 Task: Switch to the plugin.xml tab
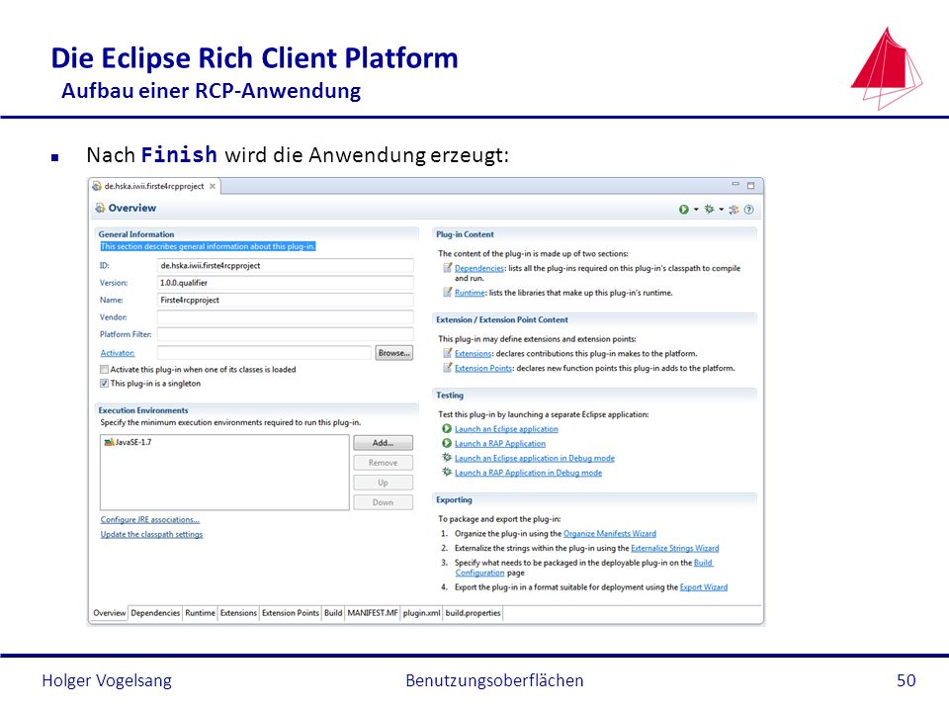tap(422, 613)
